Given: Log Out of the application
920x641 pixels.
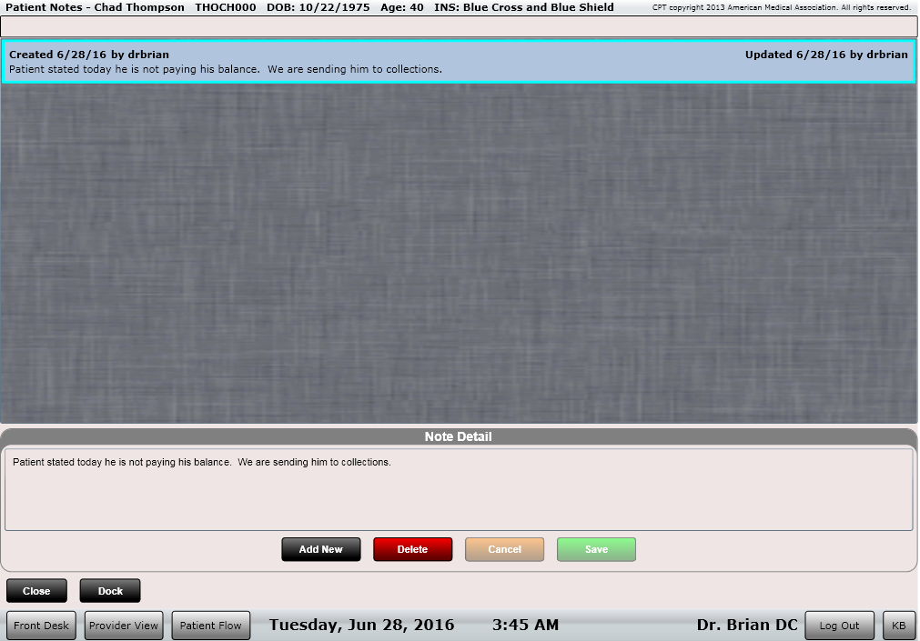Looking at the screenshot, I should pyautogui.click(x=838, y=625).
